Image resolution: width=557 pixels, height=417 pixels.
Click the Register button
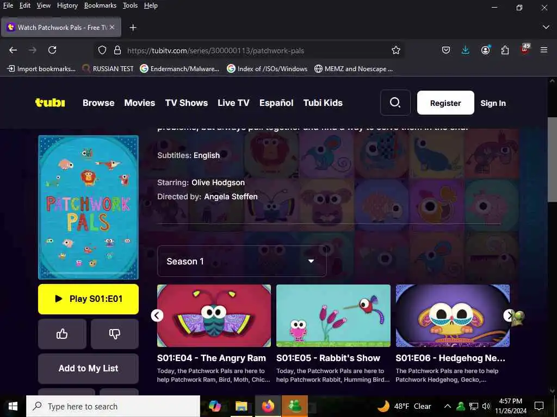click(x=445, y=103)
